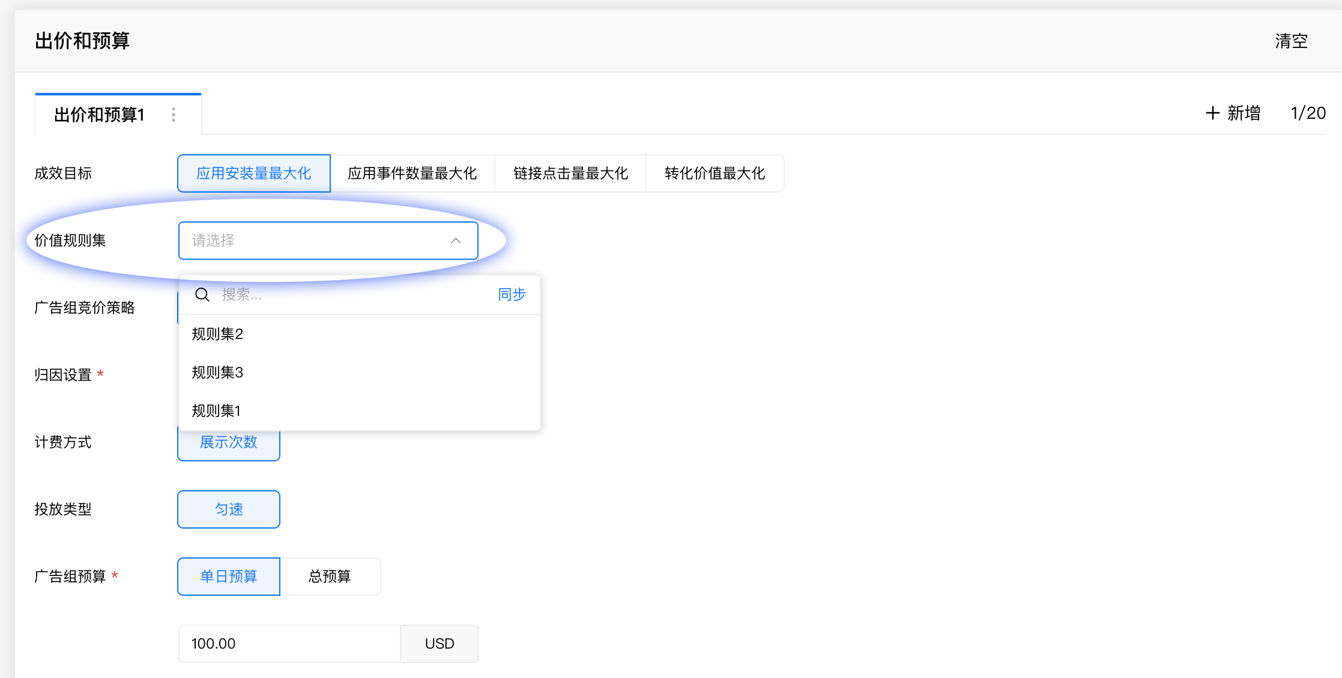The height and width of the screenshot is (678, 1342).
Task: Open the kebab menu on 出价和预算1 tab
Action: tap(173, 114)
